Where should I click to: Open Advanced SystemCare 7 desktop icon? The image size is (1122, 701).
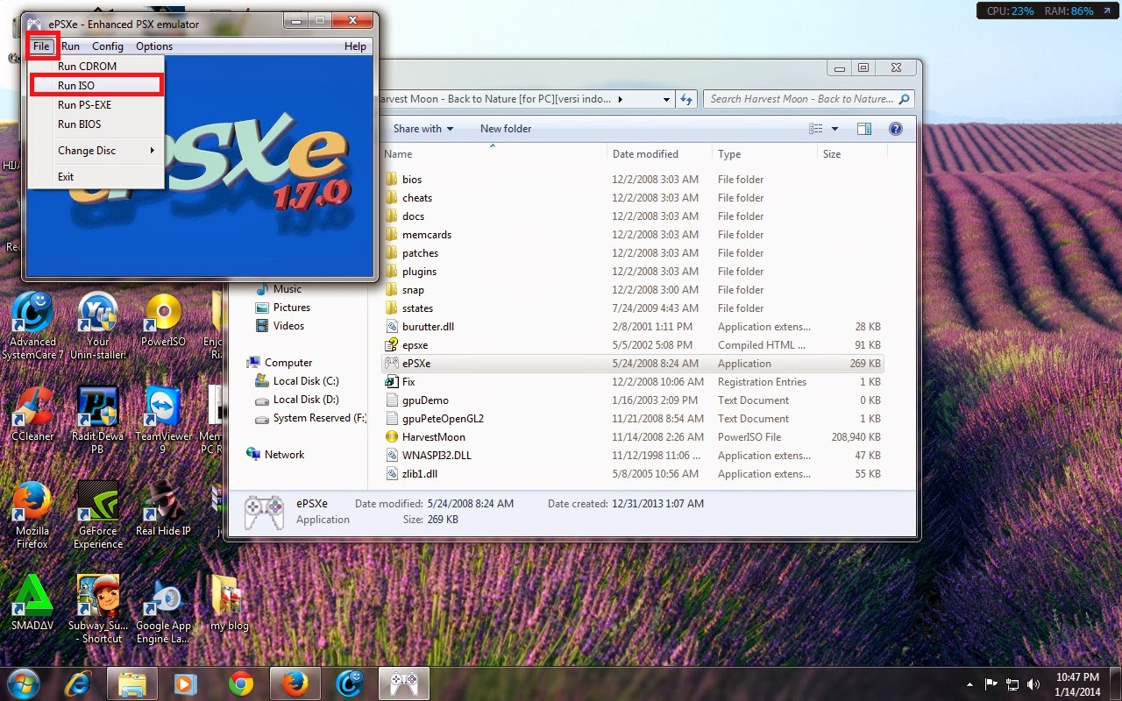tap(32, 325)
